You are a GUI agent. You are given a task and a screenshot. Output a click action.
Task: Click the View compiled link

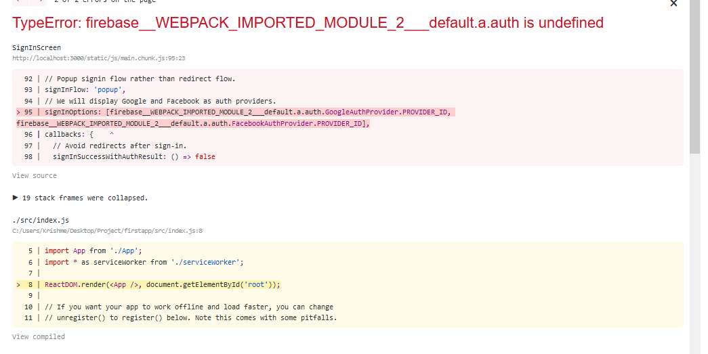[x=39, y=337]
